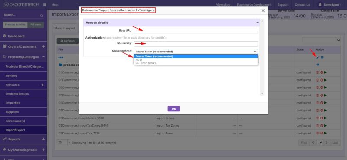347x160 pixels.
Task: Click the Demo Mode user avatar icon
Action: tap(320, 4)
